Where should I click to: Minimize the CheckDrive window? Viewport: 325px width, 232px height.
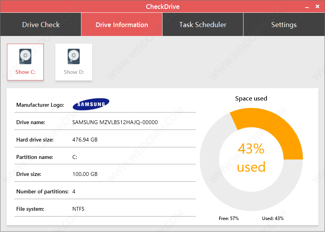(x=307, y=7)
